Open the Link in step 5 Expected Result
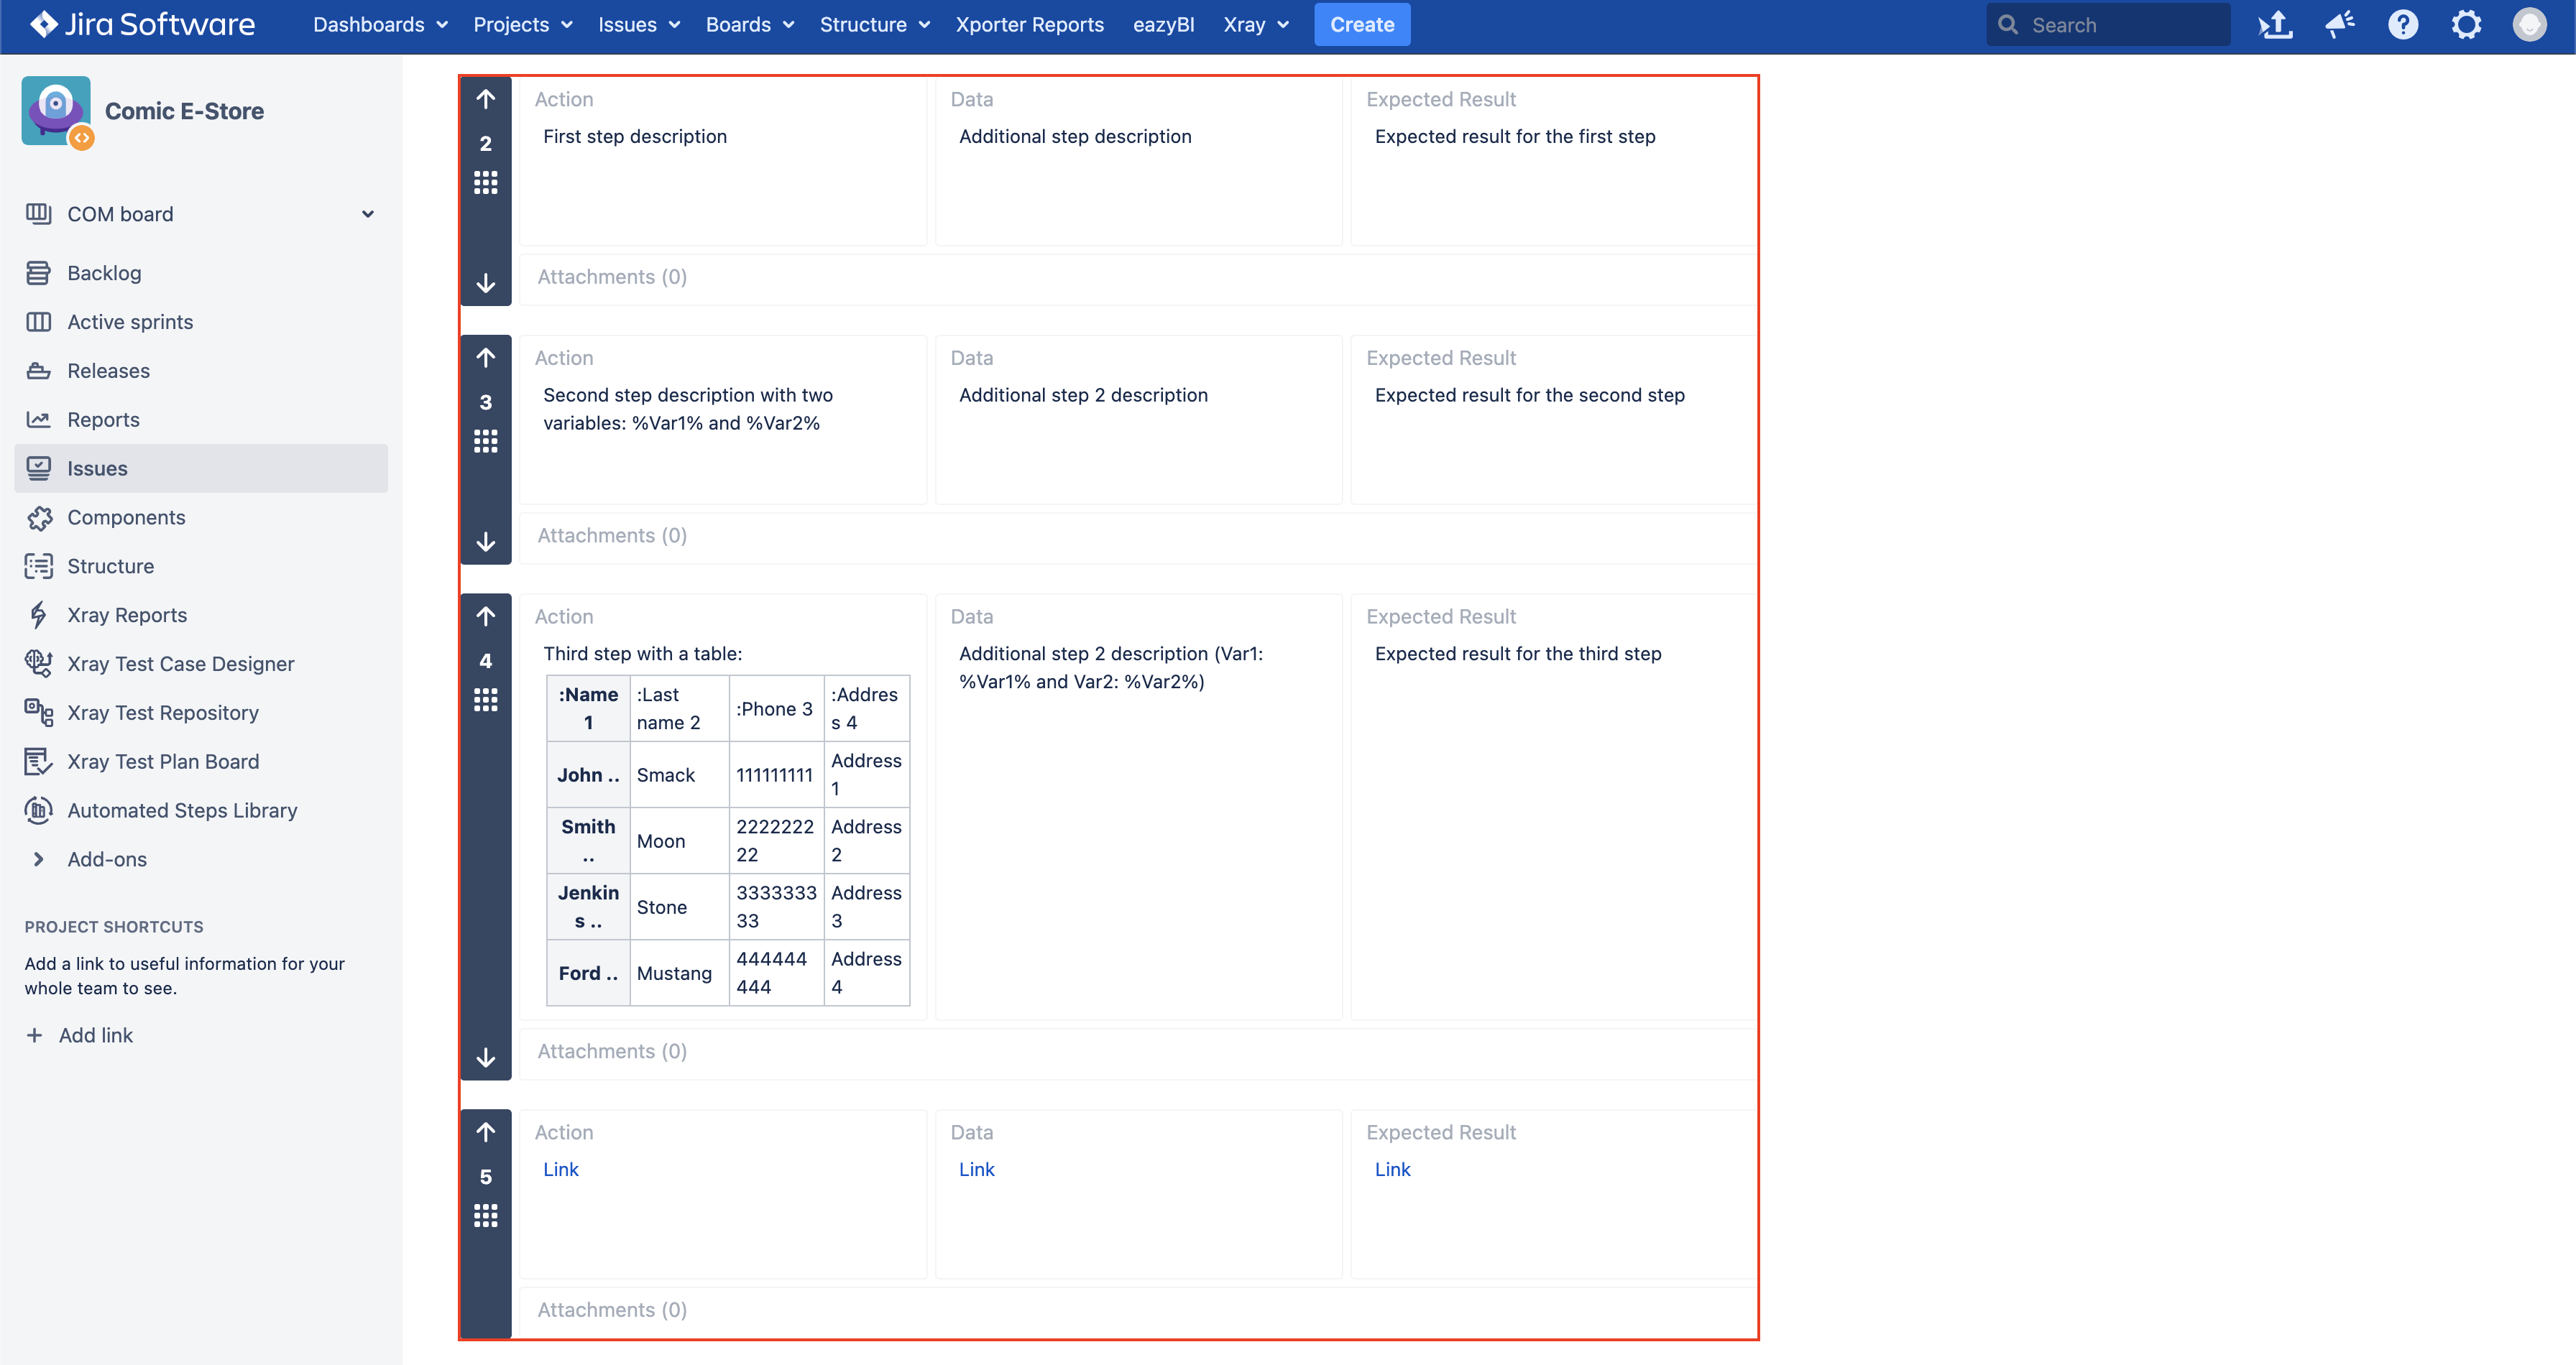The width and height of the screenshot is (2576, 1365). 1392,1169
